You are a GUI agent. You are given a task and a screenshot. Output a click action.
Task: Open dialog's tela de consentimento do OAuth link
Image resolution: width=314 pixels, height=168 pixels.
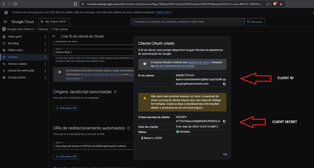coord(174,66)
